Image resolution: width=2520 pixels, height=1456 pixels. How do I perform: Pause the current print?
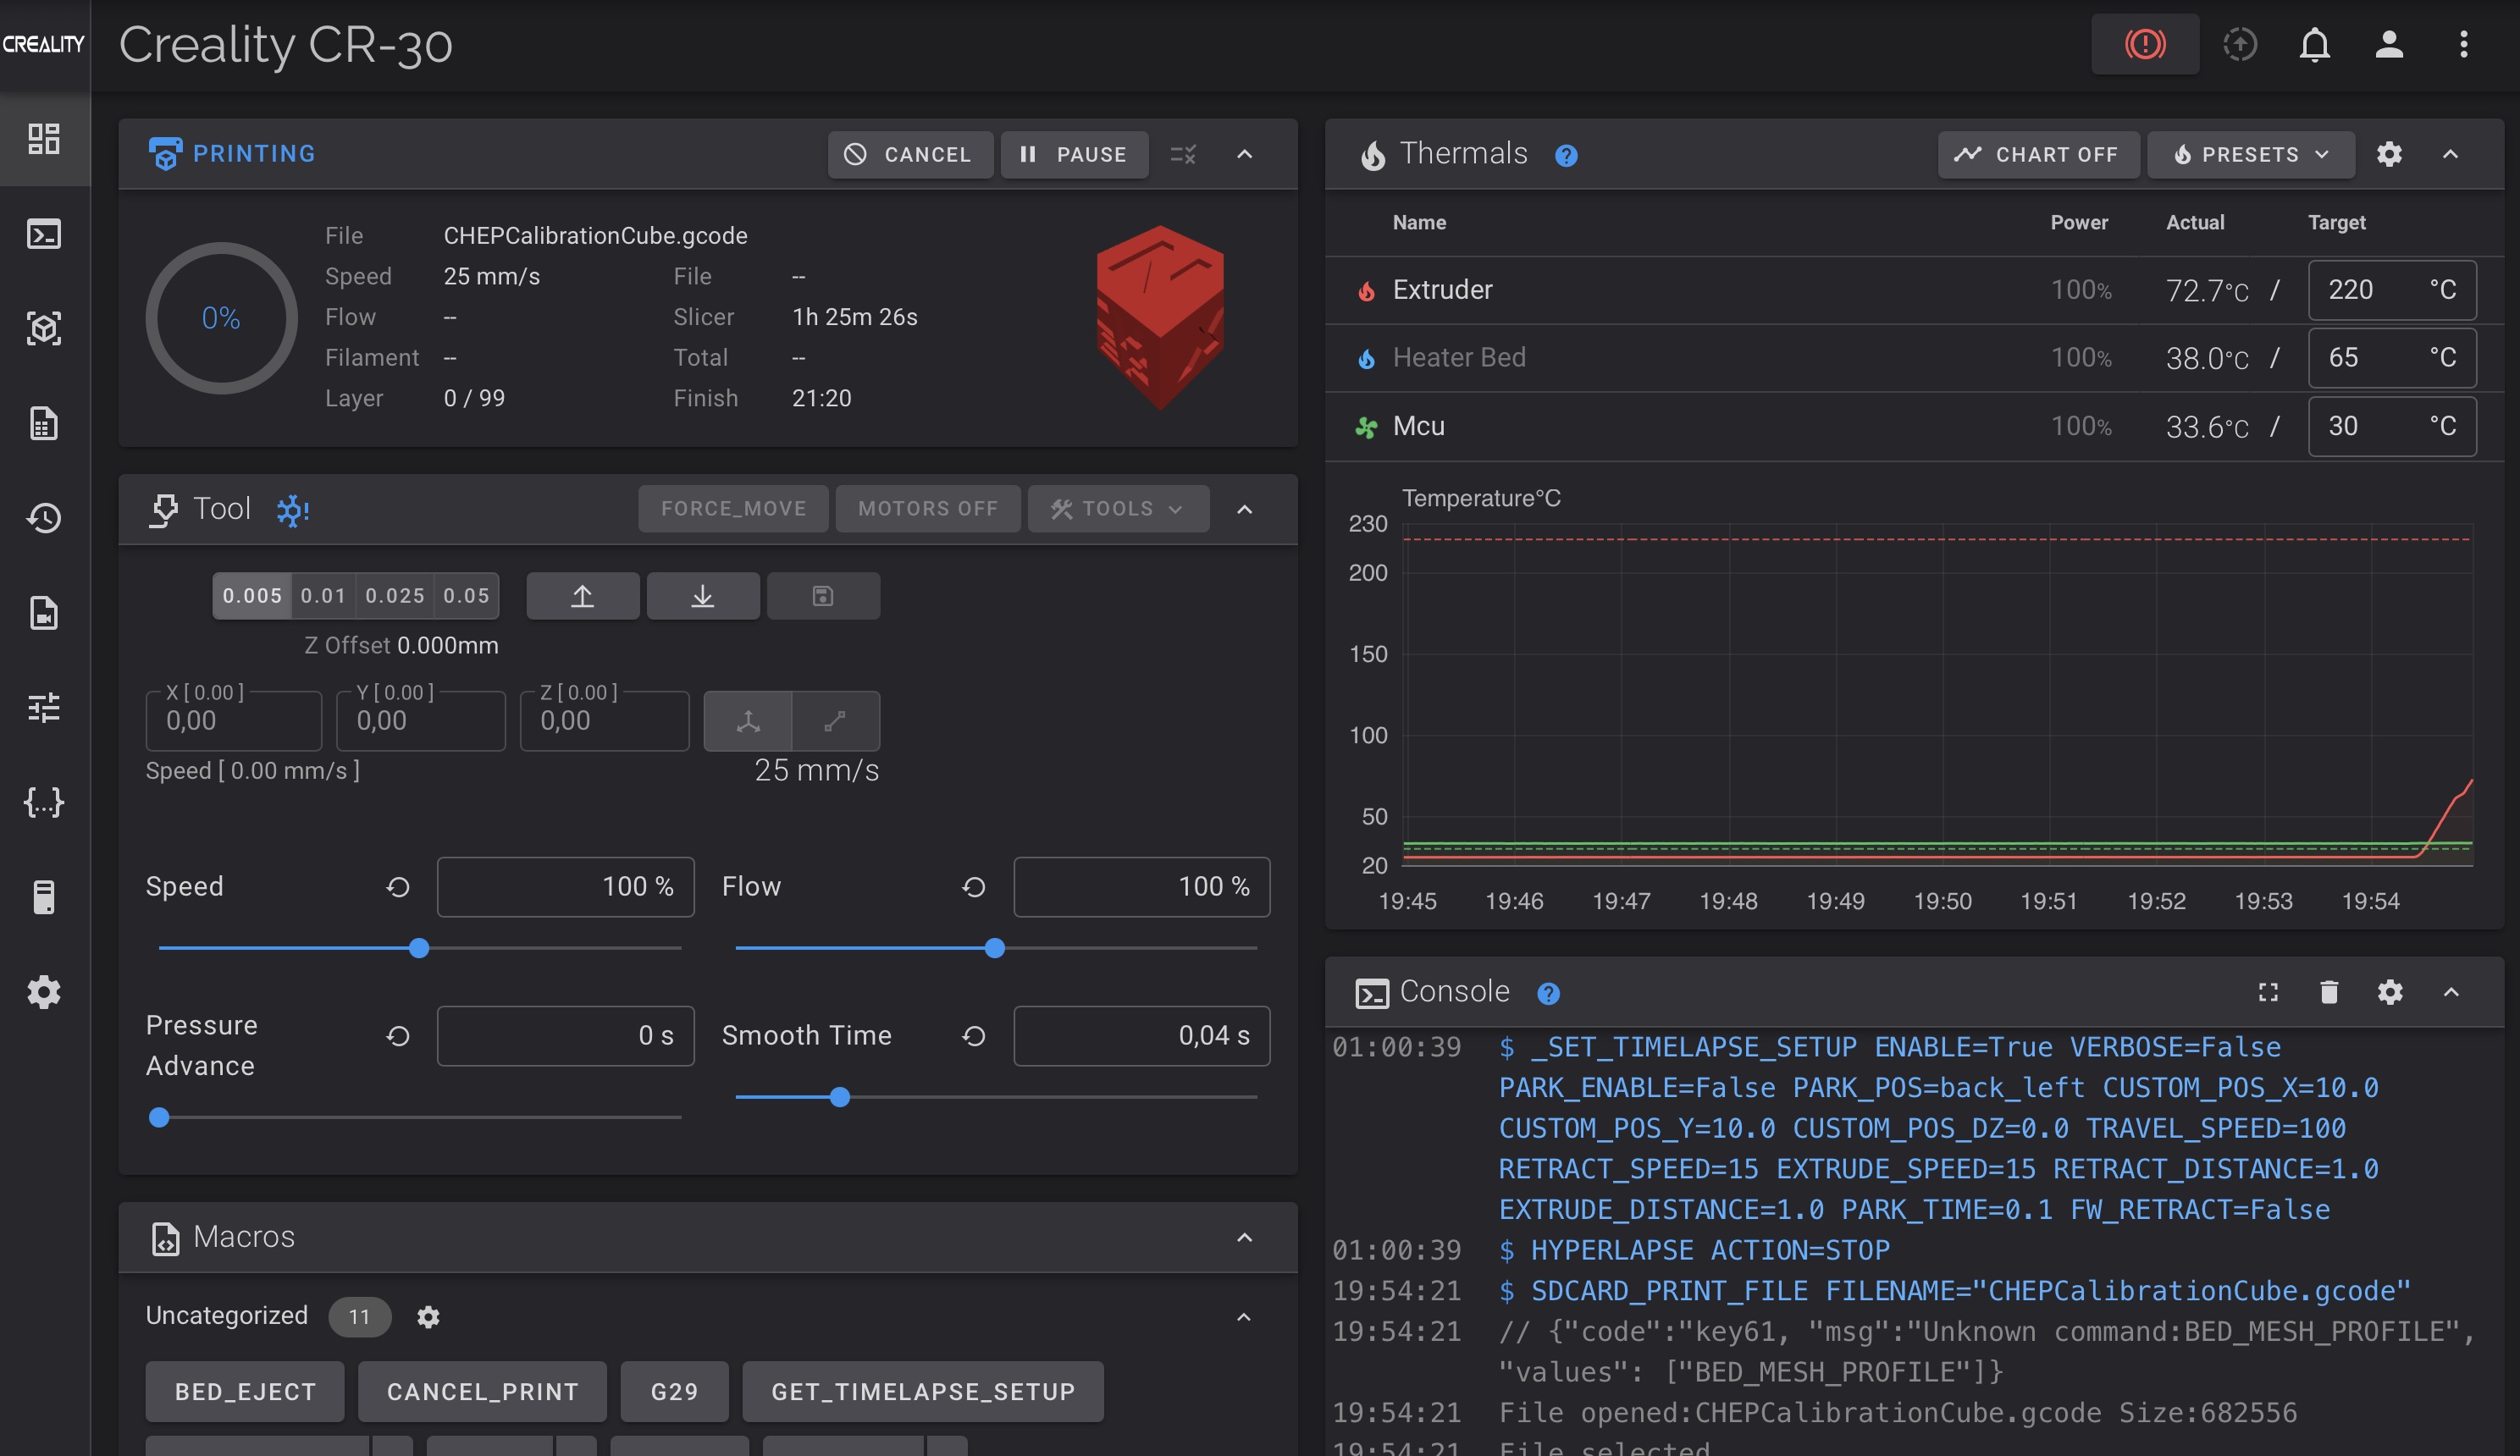pos(1073,154)
